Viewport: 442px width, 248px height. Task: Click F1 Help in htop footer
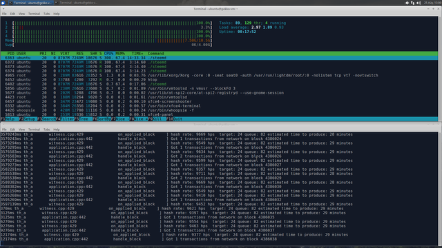tap(10, 119)
